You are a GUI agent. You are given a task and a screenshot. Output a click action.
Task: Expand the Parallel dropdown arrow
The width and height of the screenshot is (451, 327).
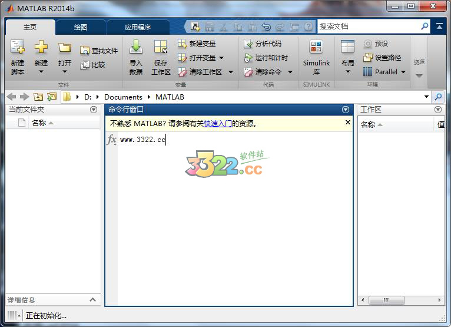(x=403, y=72)
